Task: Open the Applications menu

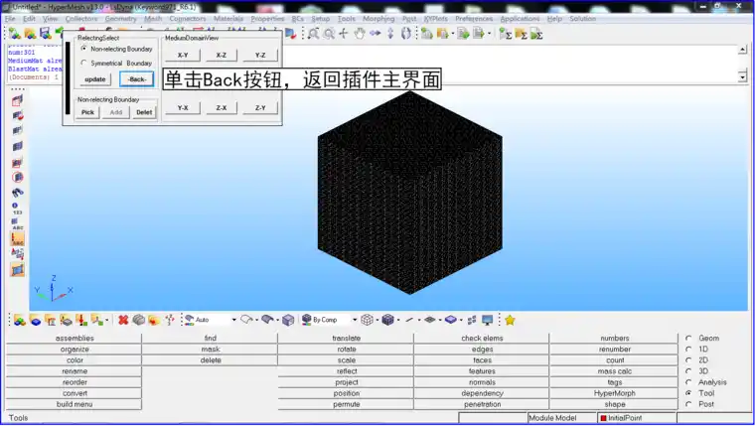Action: coord(520,18)
